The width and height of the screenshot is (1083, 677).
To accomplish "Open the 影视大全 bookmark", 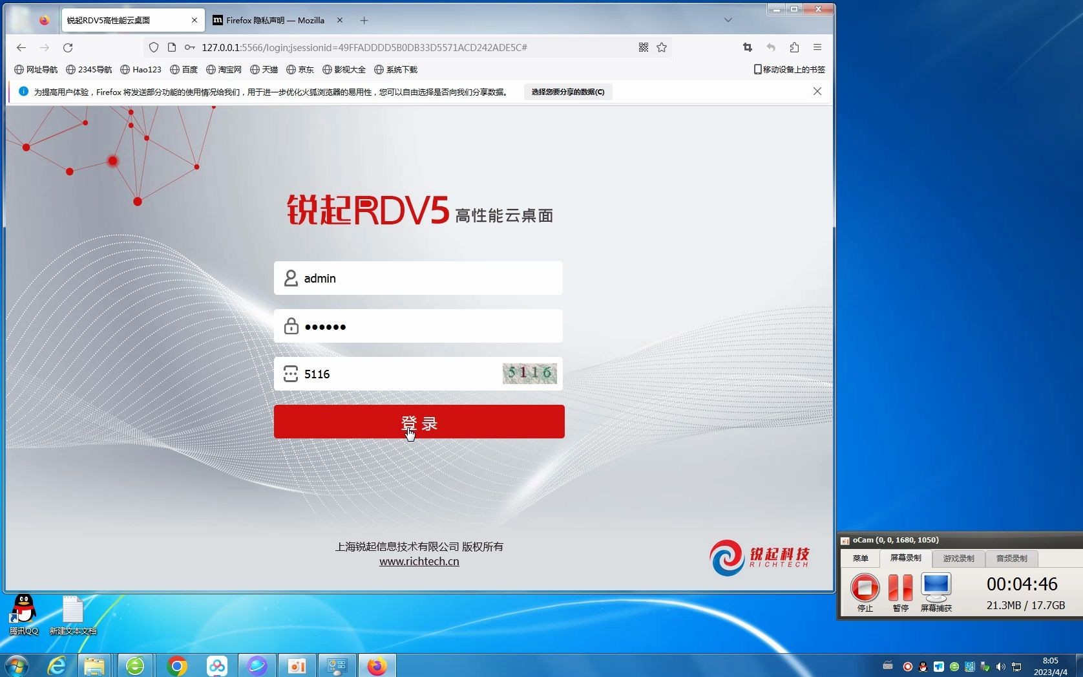I will point(344,69).
